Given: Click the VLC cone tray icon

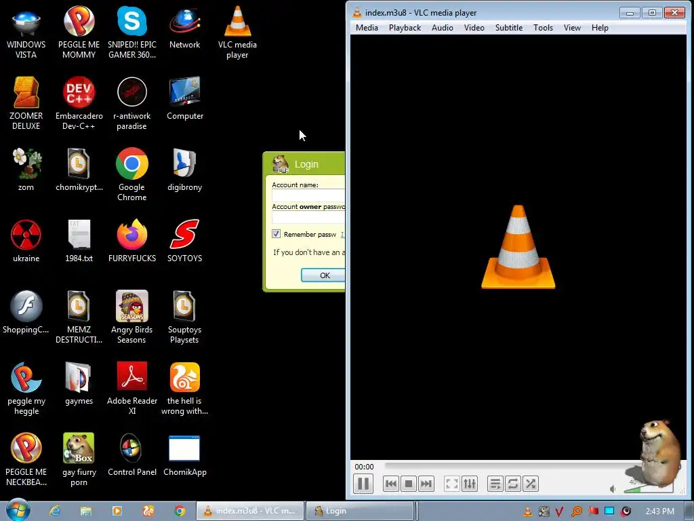Looking at the screenshot, I should pyautogui.click(x=527, y=512).
